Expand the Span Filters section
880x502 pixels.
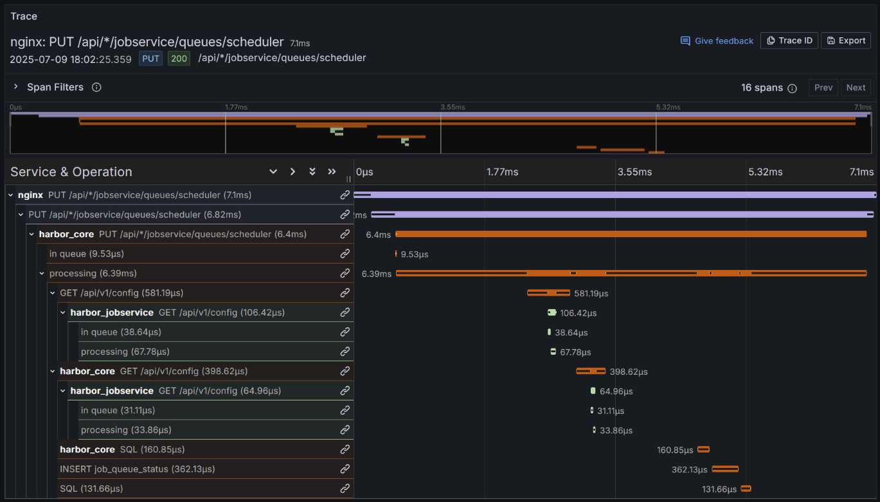point(16,87)
